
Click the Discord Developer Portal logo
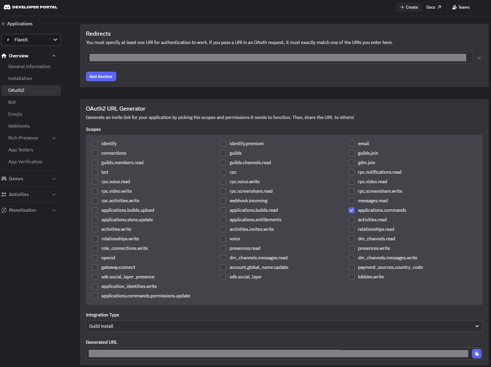point(30,7)
